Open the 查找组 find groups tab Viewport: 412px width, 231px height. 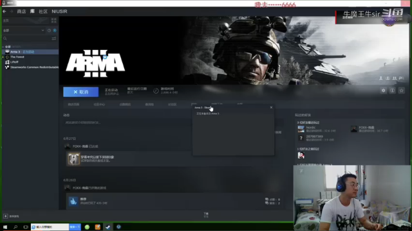click(149, 104)
